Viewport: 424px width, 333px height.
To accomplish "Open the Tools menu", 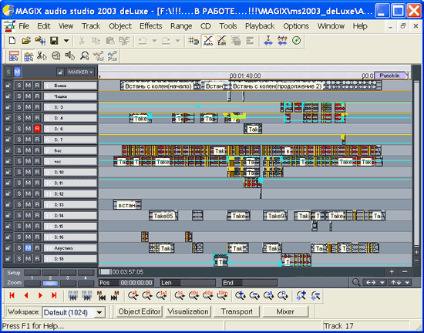I will (x=228, y=26).
